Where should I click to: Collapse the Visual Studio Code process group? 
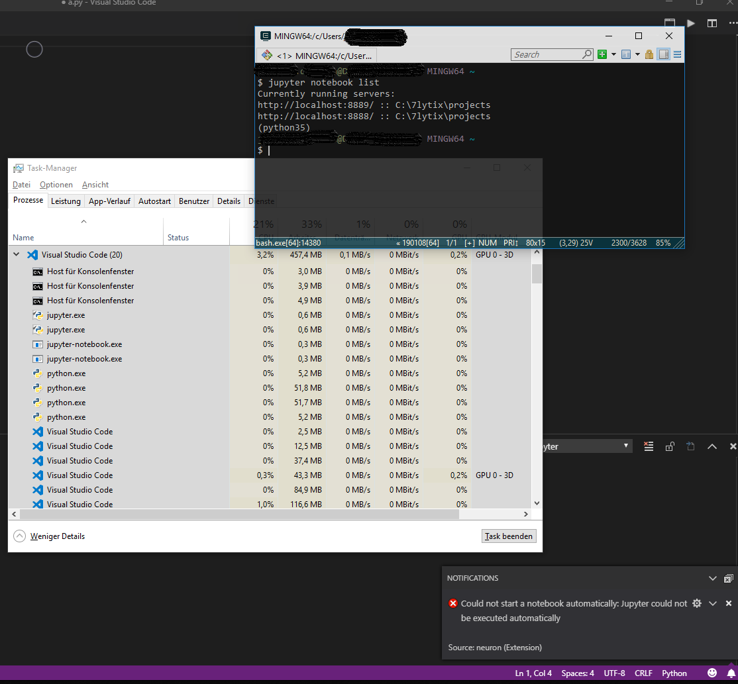tap(16, 254)
